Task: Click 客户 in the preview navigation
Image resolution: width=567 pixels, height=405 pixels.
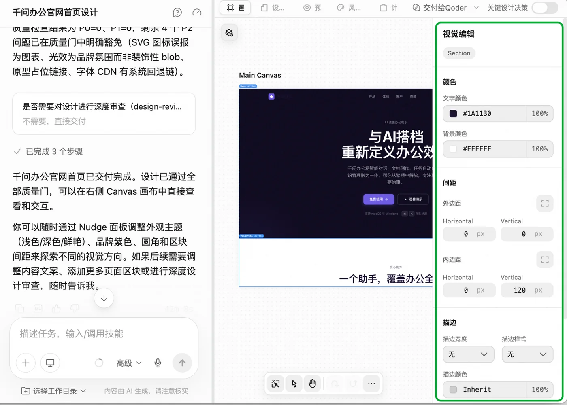Action: coord(399,97)
